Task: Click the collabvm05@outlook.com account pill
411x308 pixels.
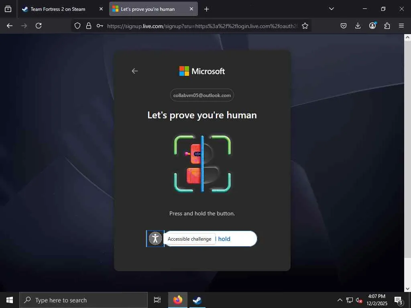Action: (202, 95)
